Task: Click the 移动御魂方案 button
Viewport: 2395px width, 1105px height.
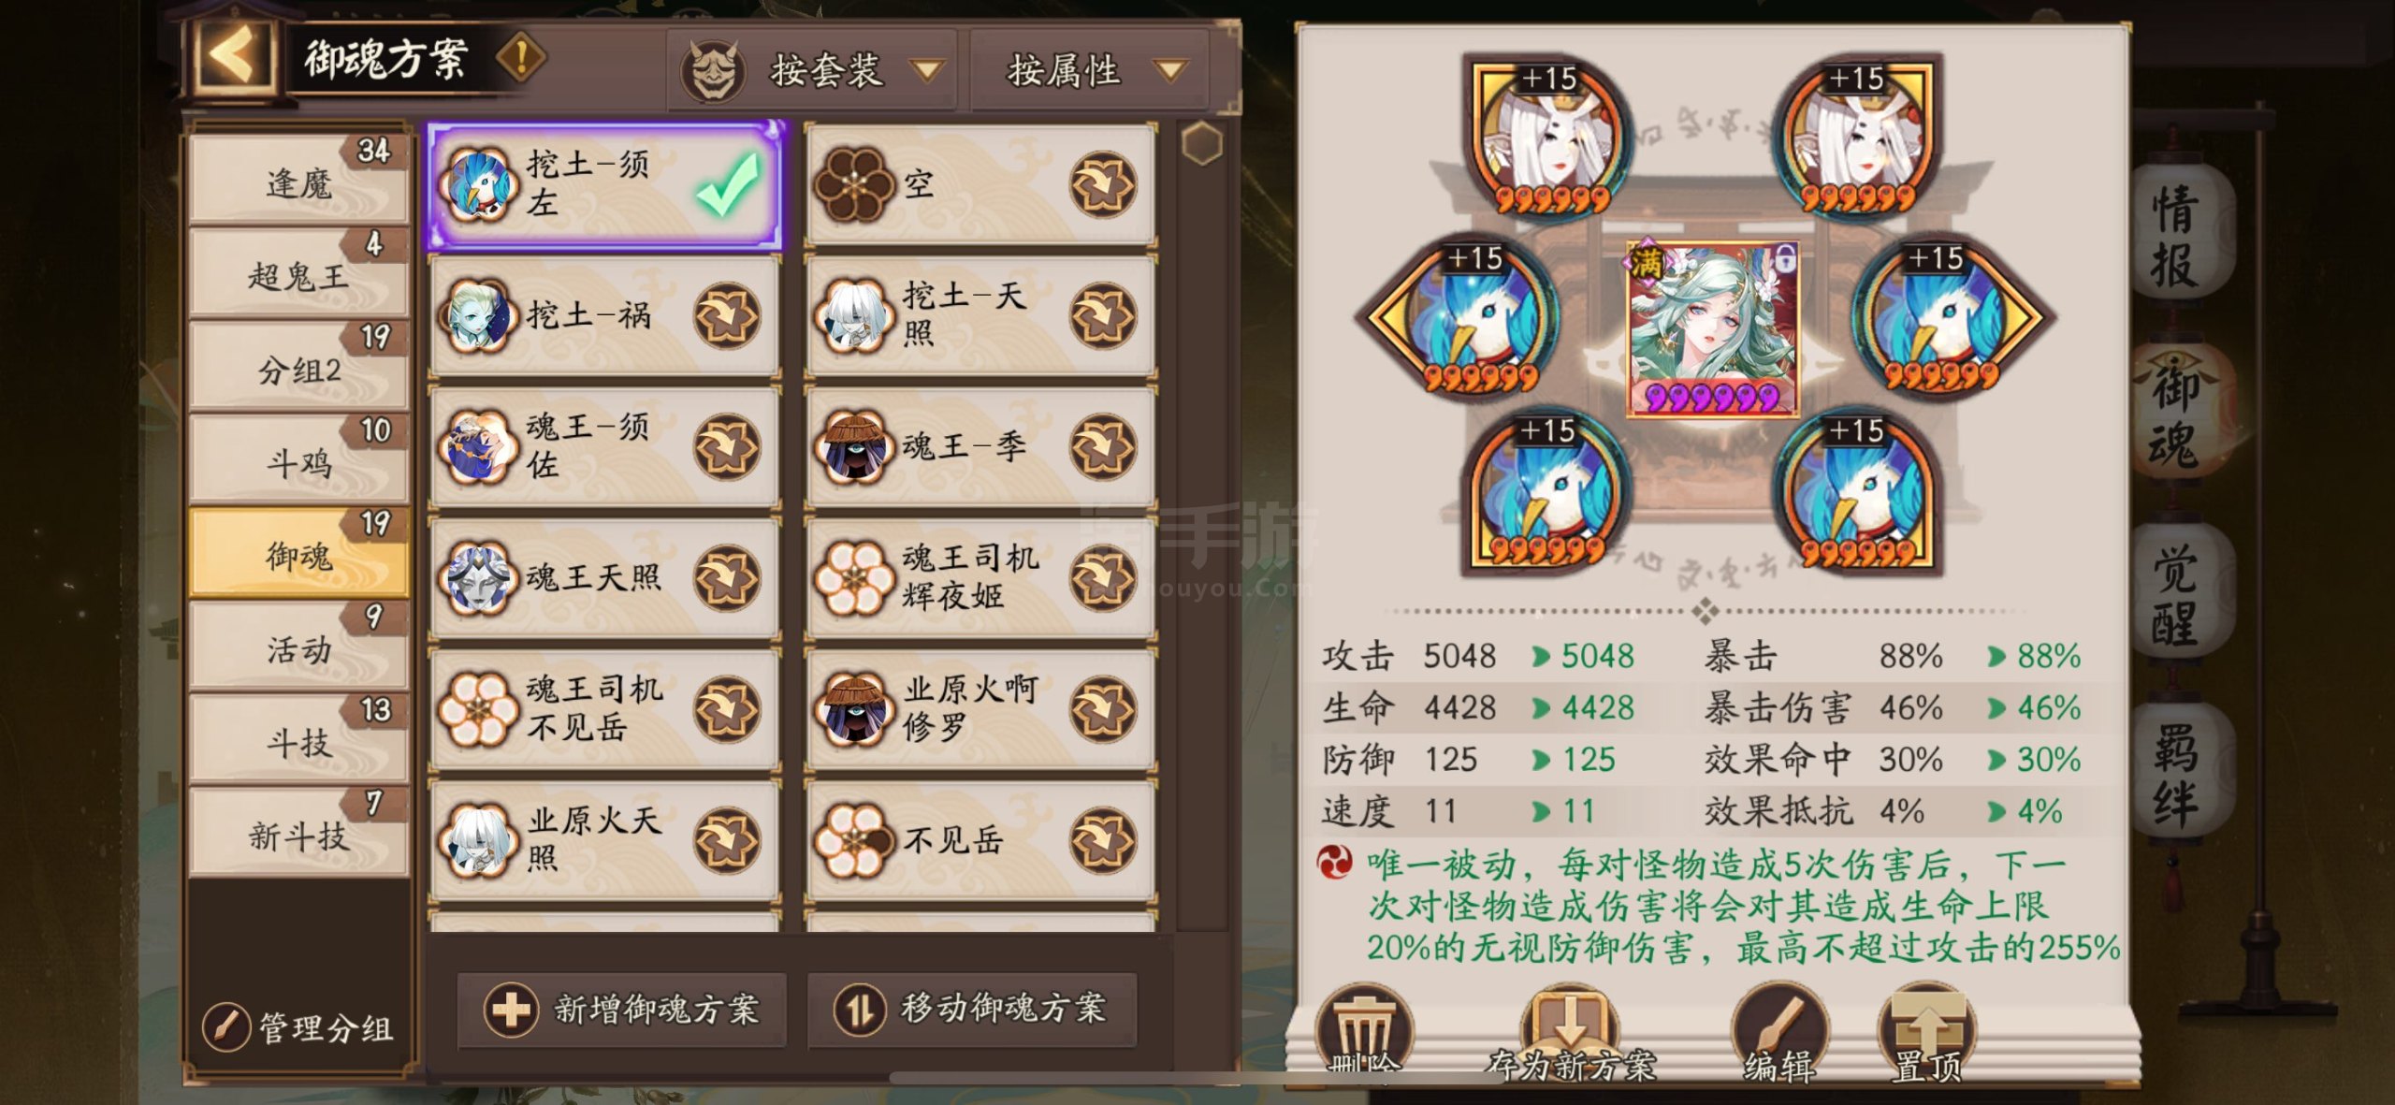Action: (972, 1010)
